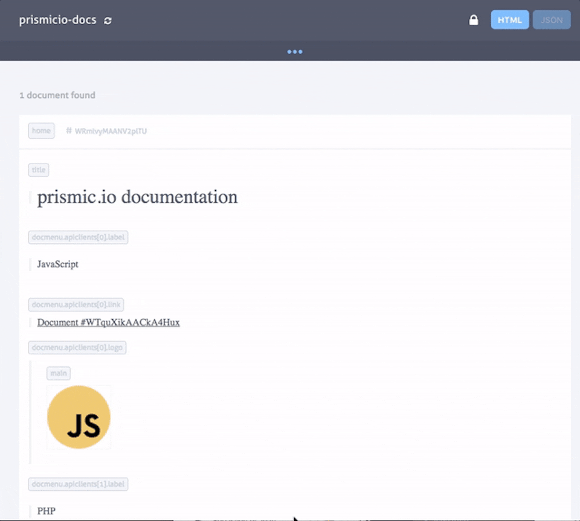Click the docmenu.apiclients[0].link tag

(x=76, y=305)
